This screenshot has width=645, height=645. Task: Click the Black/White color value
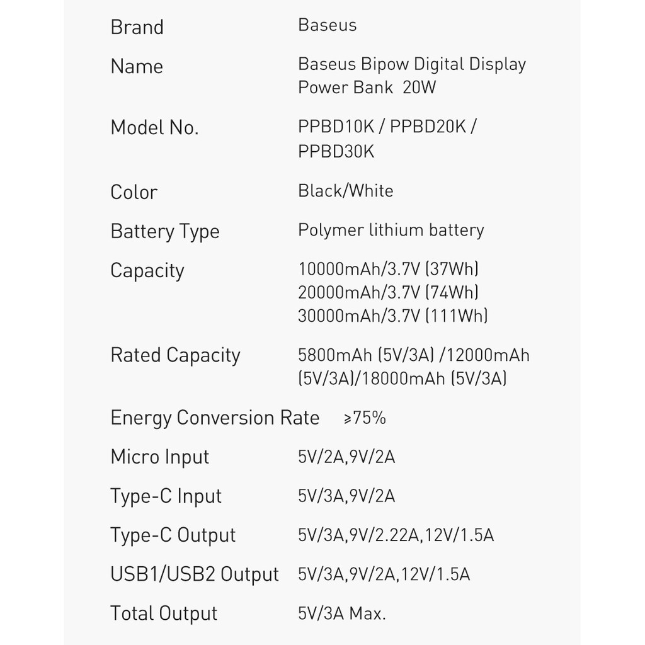(345, 191)
